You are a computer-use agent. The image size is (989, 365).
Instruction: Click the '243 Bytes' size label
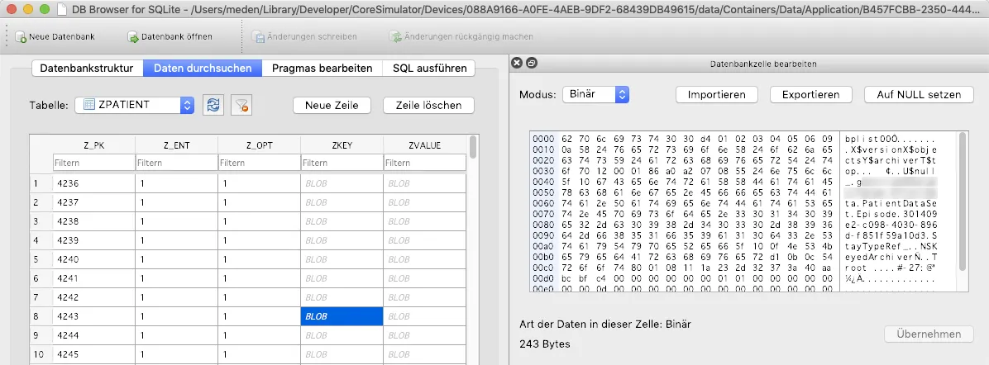click(545, 344)
